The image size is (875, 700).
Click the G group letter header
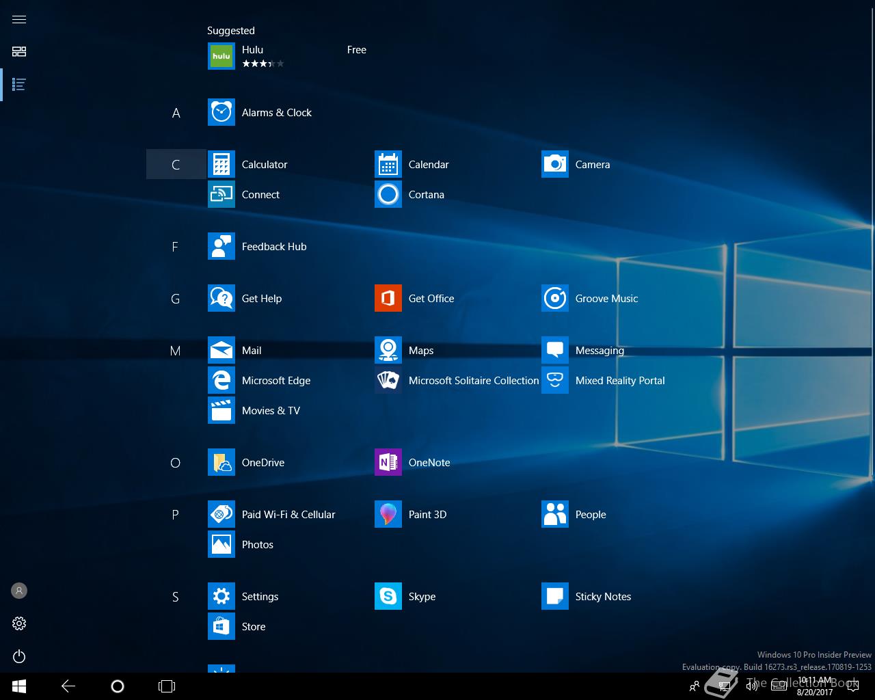(176, 299)
